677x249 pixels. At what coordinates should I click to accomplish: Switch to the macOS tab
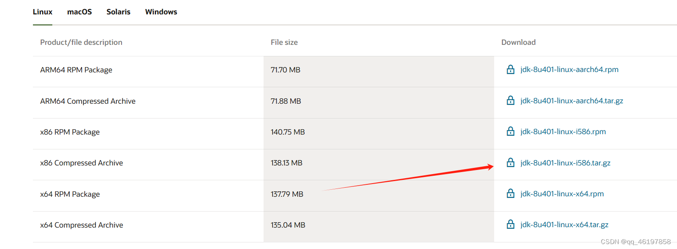(79, 12)
